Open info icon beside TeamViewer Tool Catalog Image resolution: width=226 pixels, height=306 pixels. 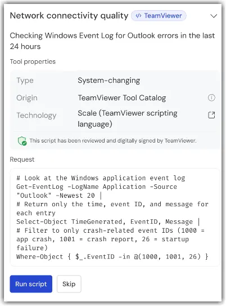(x=211, y=97)
